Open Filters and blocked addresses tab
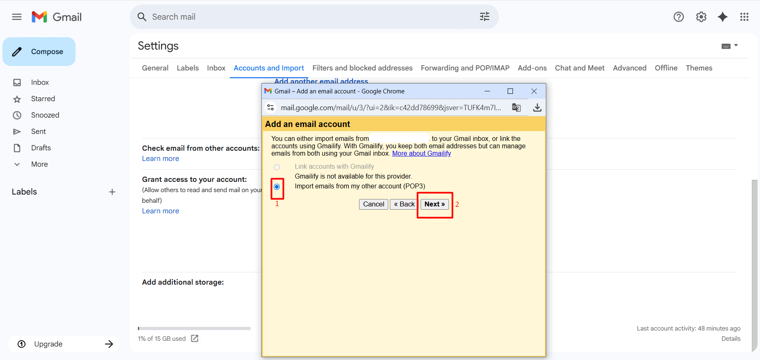760x360 pixels. (362, 68)
